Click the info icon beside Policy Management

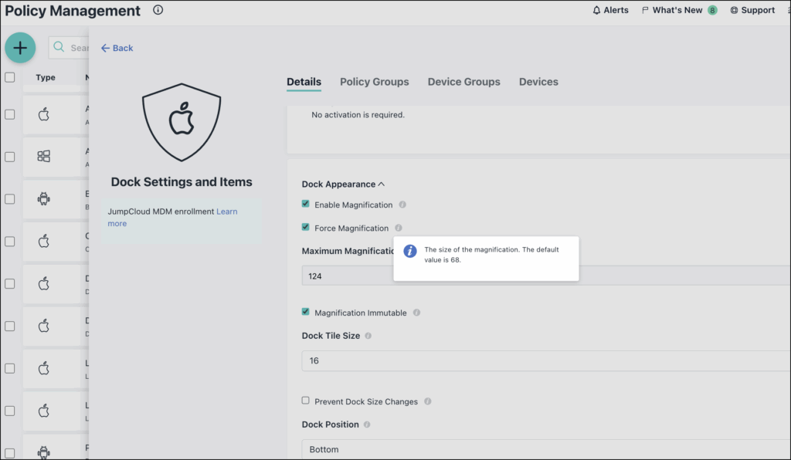158,11
